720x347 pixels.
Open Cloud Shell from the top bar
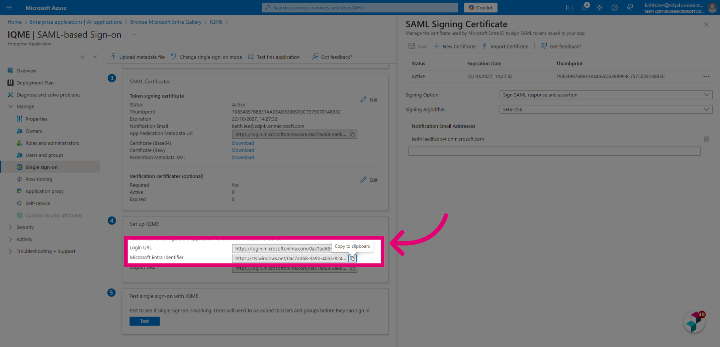point(569,8)
